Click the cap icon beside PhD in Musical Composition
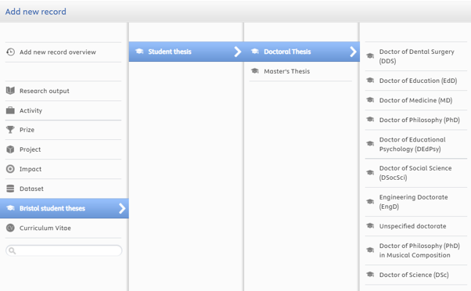Image resolution: width=471 pixels, height=291 pixels. pyautogui.click(x=370, y=250)
